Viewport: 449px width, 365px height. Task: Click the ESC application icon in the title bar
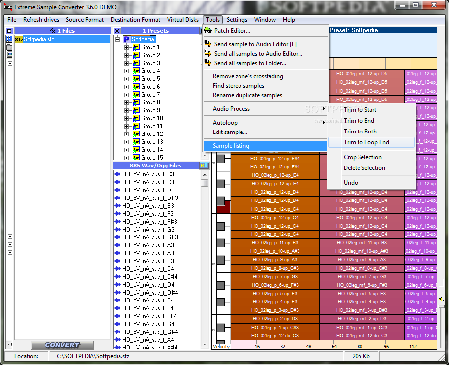click(8, 7)
